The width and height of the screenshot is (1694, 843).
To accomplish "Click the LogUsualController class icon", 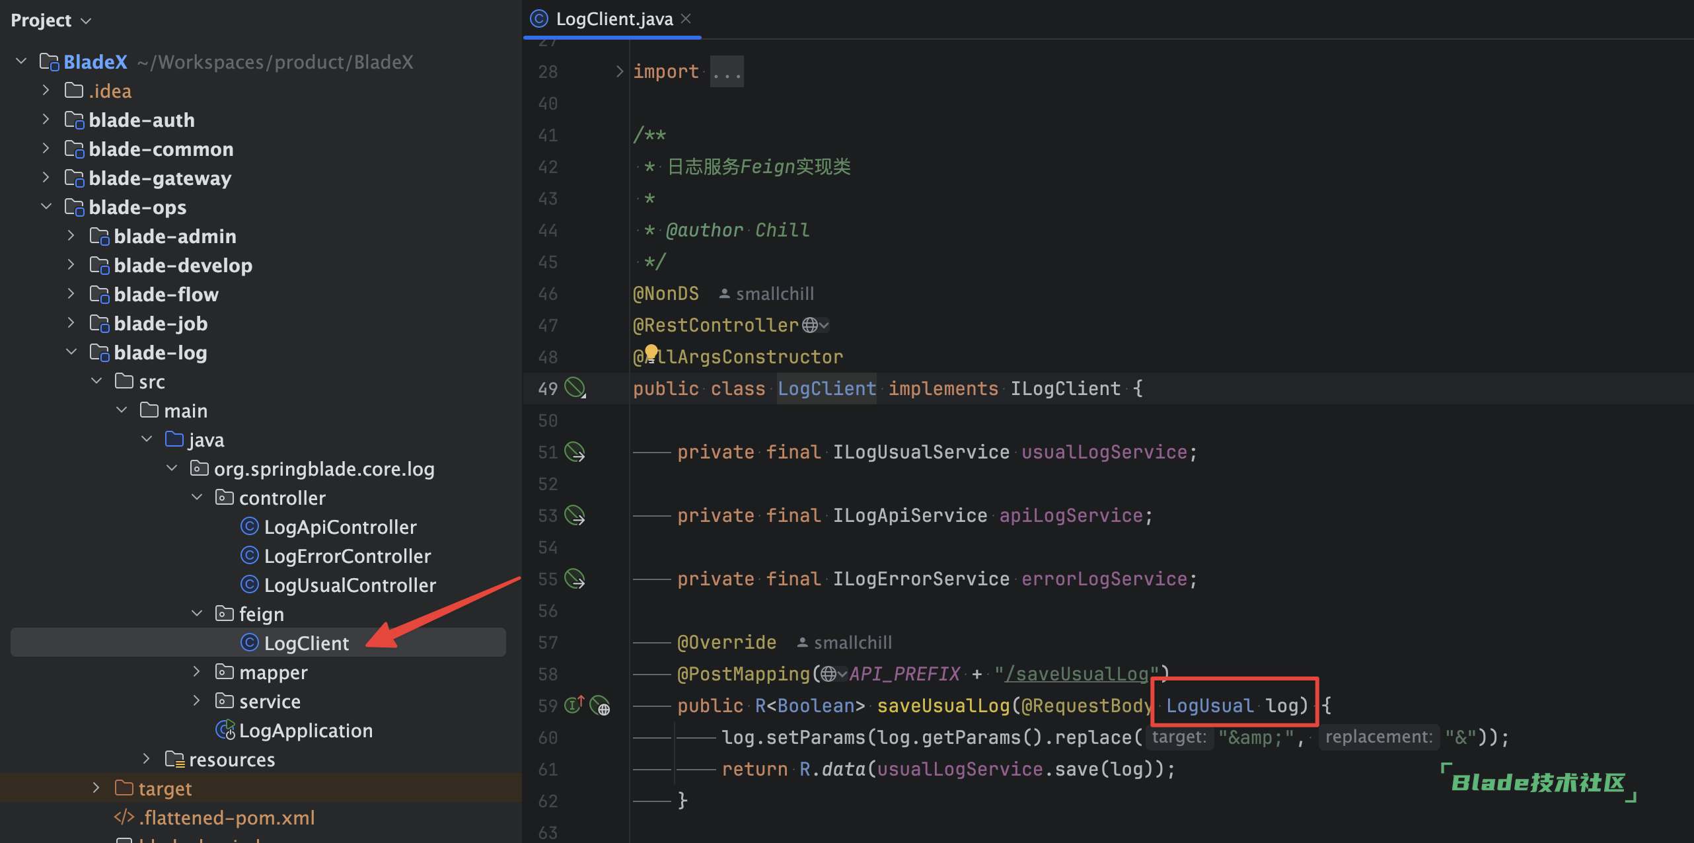I will click(249, 585).
